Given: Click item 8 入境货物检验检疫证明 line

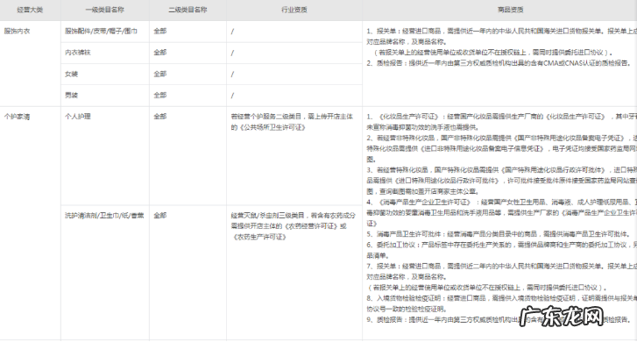Looking at the screenshot, I should (501, 298).
